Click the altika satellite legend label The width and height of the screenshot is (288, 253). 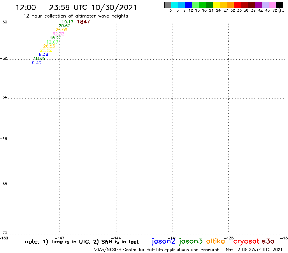[215, 241]
